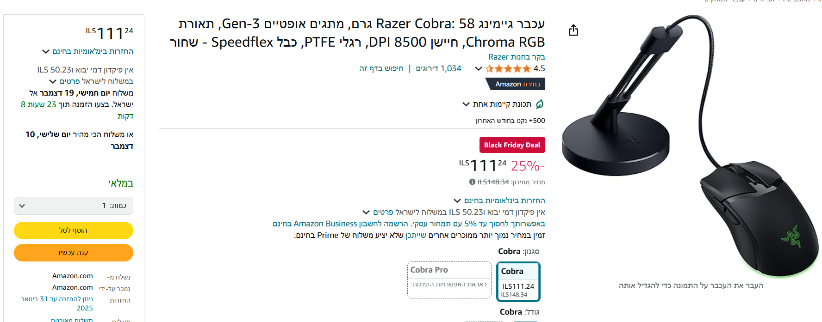Image resolution: width=822 pixels, height=322 pixels.
Task: Click the 4.5 star rating stars
Action: click(x=508, y=69)
